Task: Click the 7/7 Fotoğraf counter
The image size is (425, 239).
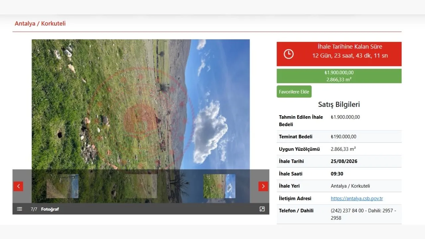Action: pyautogui.click(x=45, y=209)
